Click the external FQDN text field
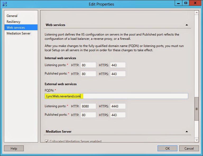 [x=116, y=96]
